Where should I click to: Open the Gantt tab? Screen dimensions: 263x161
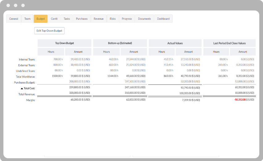54,19
